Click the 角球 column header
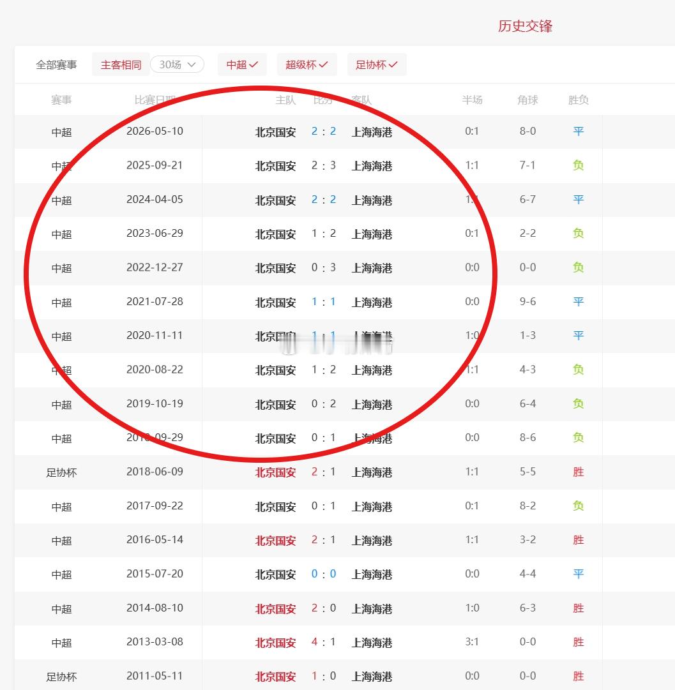 click(x=527, y=100)
